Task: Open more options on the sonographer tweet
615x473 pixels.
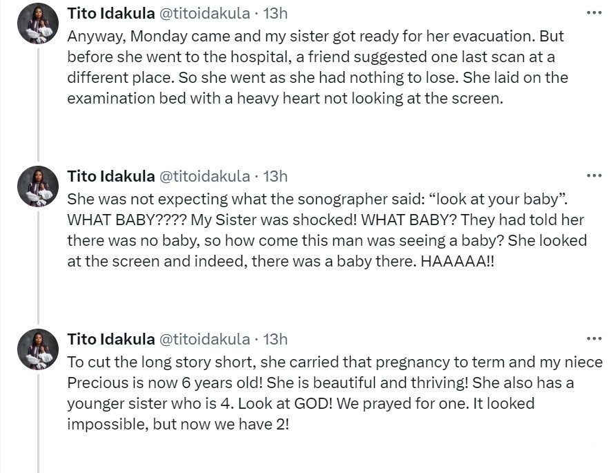Action: 594,176
